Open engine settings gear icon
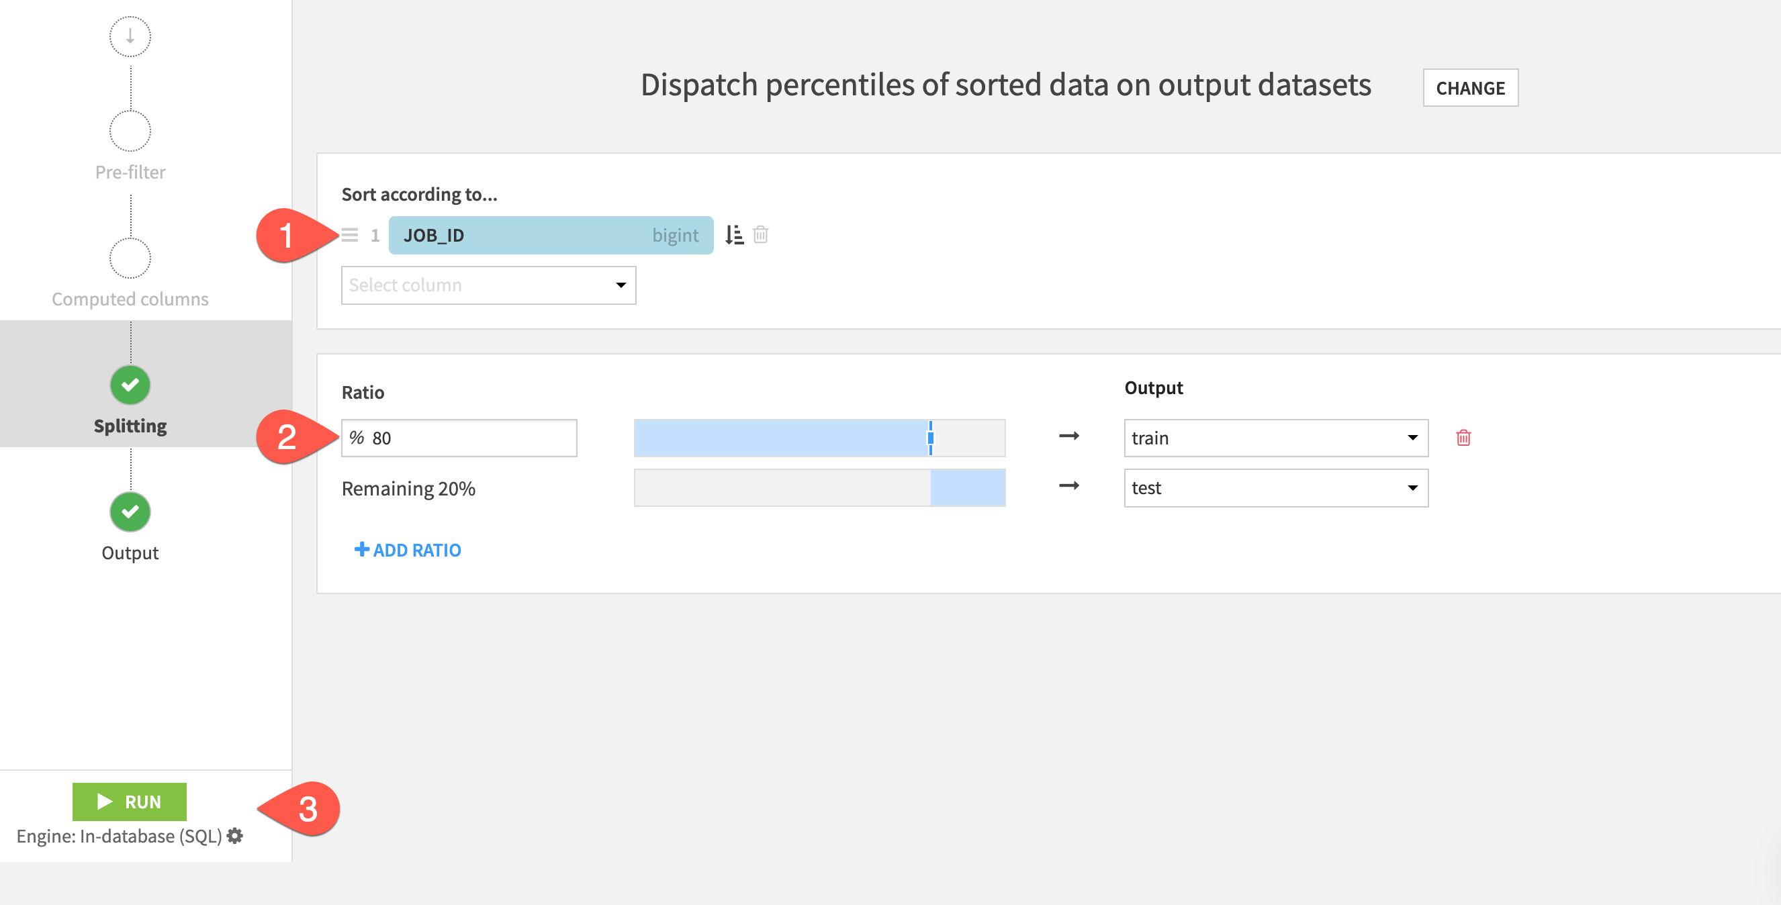 pyautogui.click(x=235, y=836)
